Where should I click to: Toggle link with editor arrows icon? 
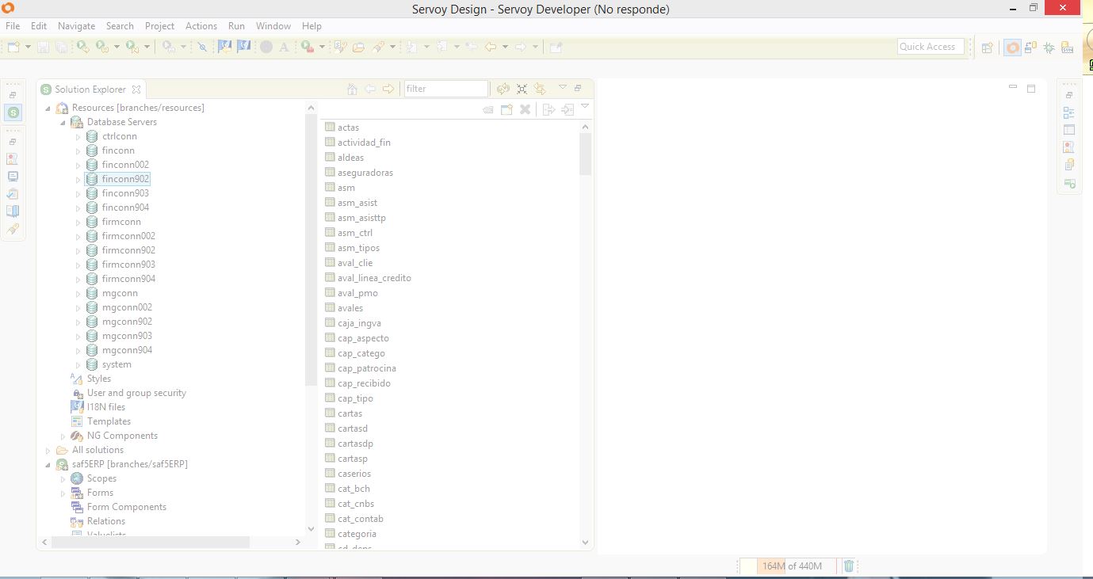pyautogui.click(x=540, y=89)
